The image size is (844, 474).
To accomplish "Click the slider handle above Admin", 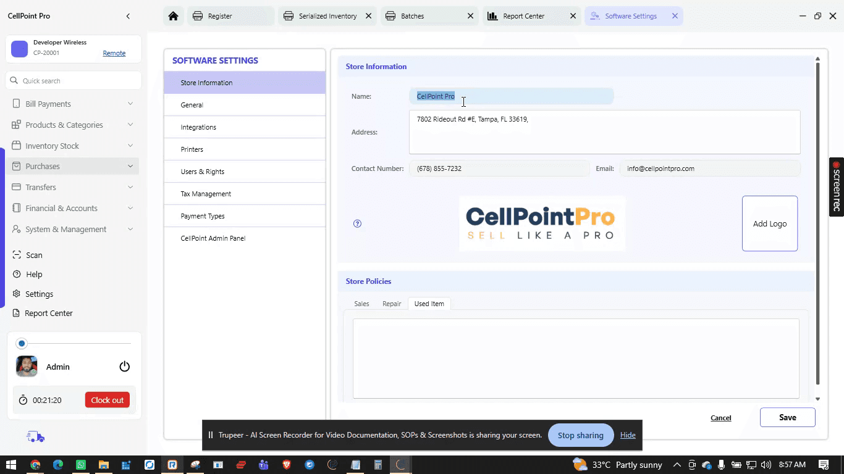I will pos(22,343).
